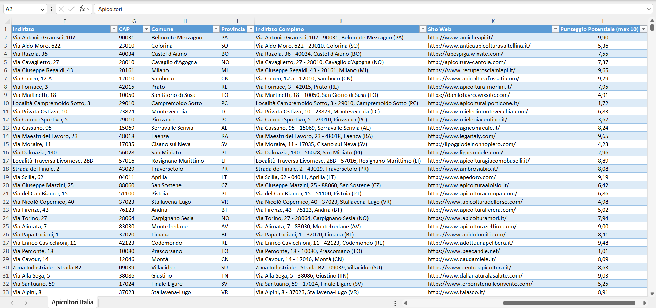This screenshot has height=308, width=656.
Task: Click Provincia cell SU
Action: tap(237, 267)
